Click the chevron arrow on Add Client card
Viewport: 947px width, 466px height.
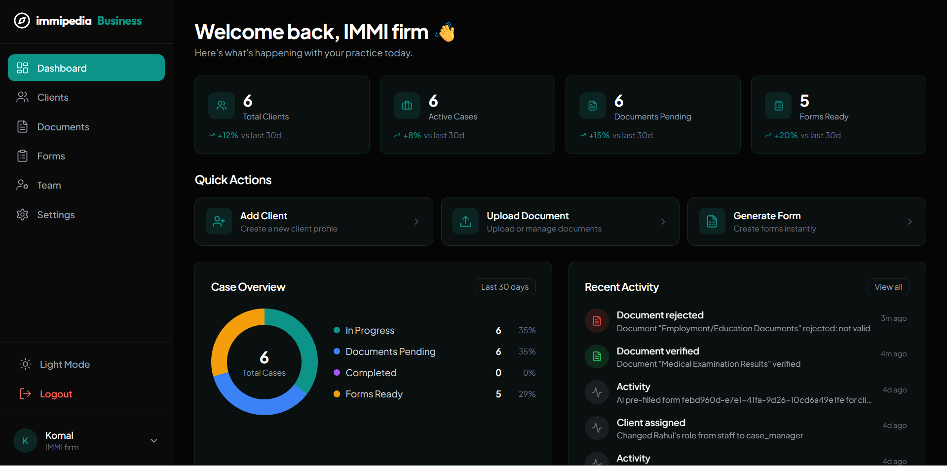417,222
